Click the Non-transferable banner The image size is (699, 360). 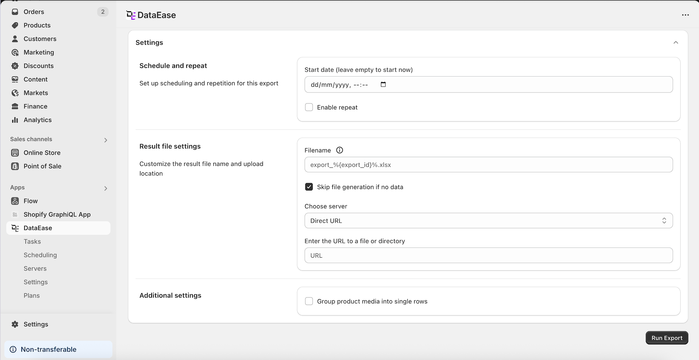[58, 350]
